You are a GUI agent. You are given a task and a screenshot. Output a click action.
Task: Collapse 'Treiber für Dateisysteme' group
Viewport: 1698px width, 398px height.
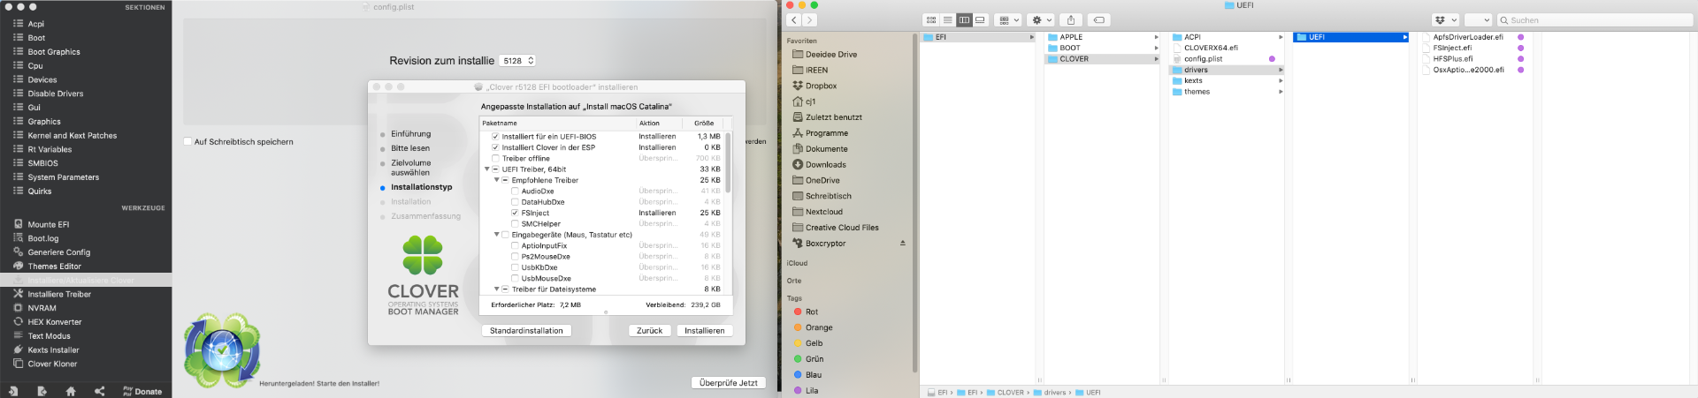pyautogui.click(x=496, y=289)
